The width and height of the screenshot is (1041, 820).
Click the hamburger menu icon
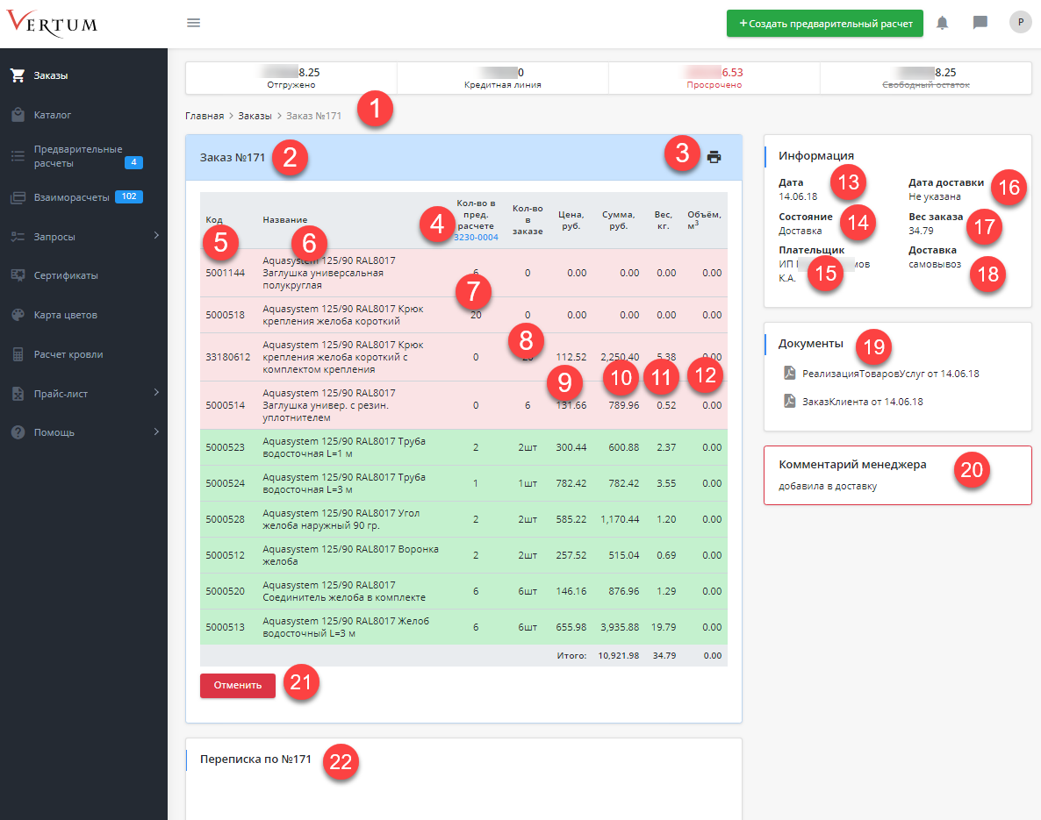(194, 23)
